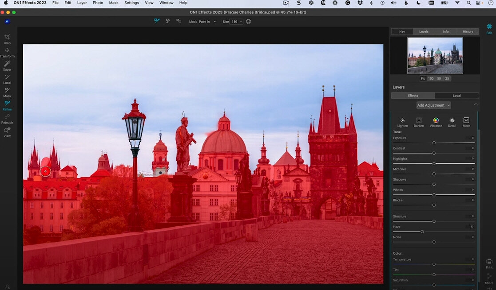Open the Edit module icon
This screenshot has width=496, height=290.
pyautogui.click(x=489, y=28)
